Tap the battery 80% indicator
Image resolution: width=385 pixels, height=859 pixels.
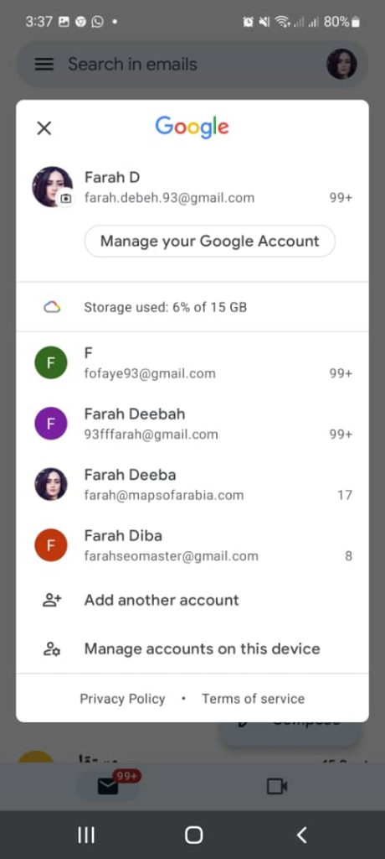tap(341, 22)
